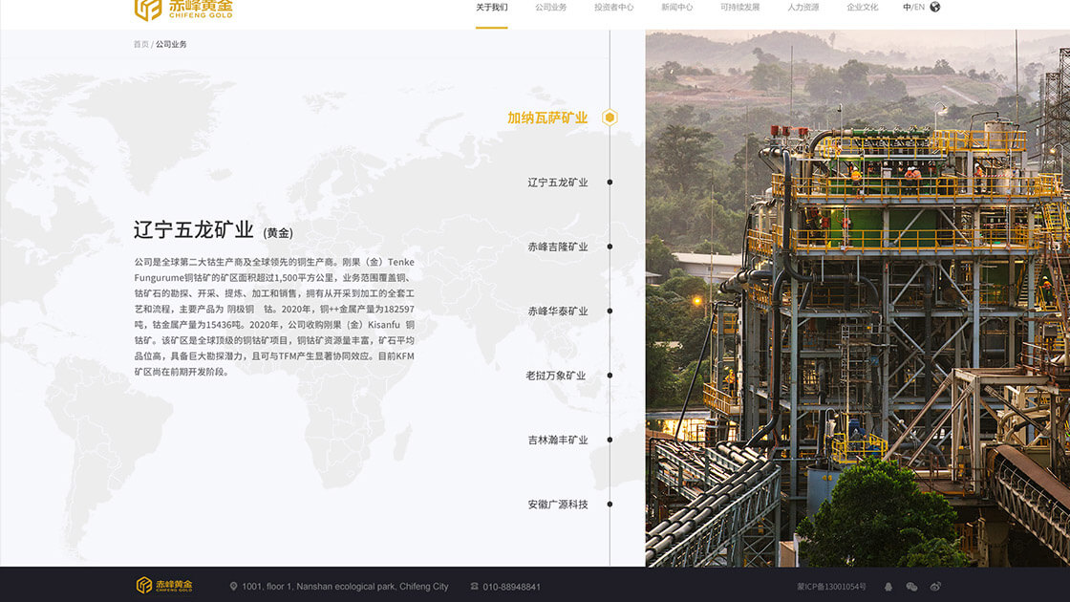Open the 投资者中心 menu
The height and width of the screenshot is (602, 1070).
[x=613, y=8]
